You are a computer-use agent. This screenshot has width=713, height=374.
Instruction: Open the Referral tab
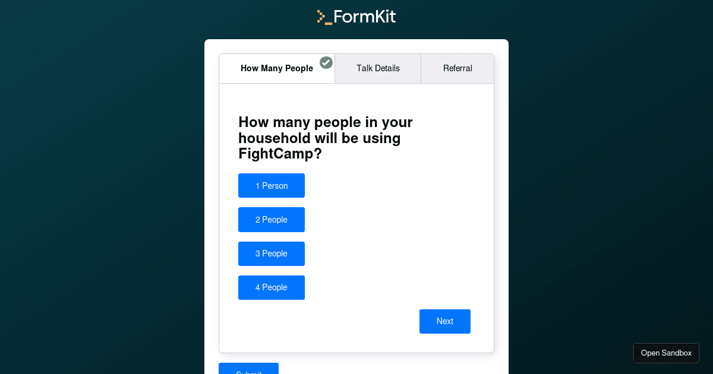pos(458,68)
